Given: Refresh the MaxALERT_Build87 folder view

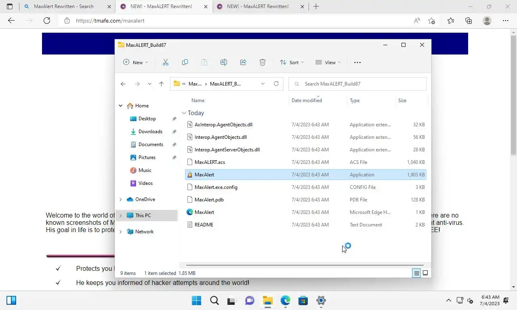Looking at the screenshot, I should 276,84.
